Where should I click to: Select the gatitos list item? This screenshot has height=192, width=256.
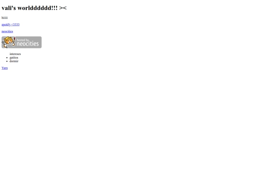14,57
